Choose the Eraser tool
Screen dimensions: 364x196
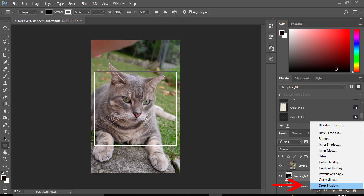[x=5, y=97]
